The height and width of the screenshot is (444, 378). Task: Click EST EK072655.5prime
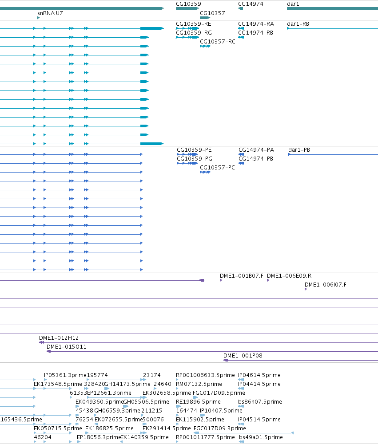(x=119, y=420)
